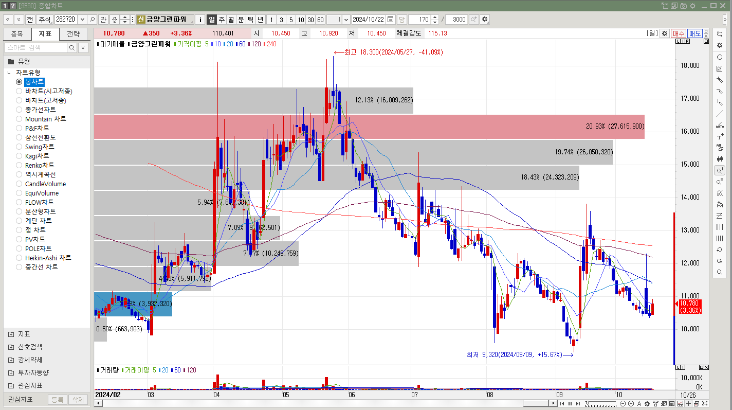Click the letter A icon in bottom toolbar

point(639,404)
